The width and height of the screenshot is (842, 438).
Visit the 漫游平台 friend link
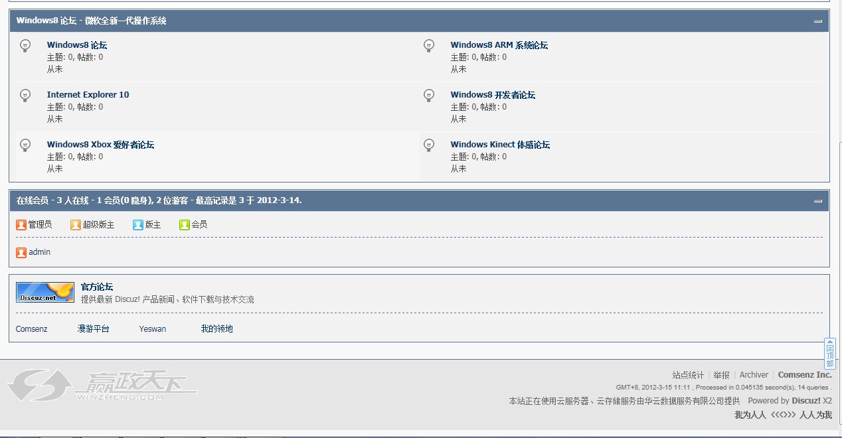click(x=94, y=329)
